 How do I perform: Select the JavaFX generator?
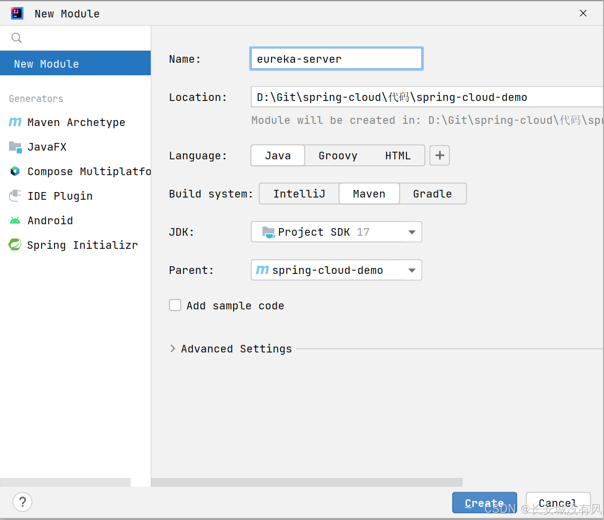75,147
